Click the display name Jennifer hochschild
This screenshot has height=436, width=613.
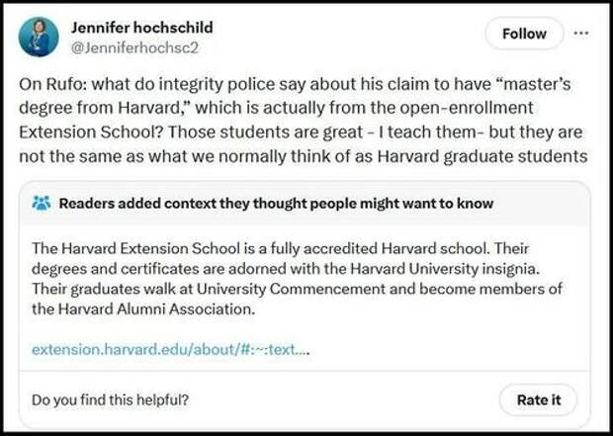142,28
